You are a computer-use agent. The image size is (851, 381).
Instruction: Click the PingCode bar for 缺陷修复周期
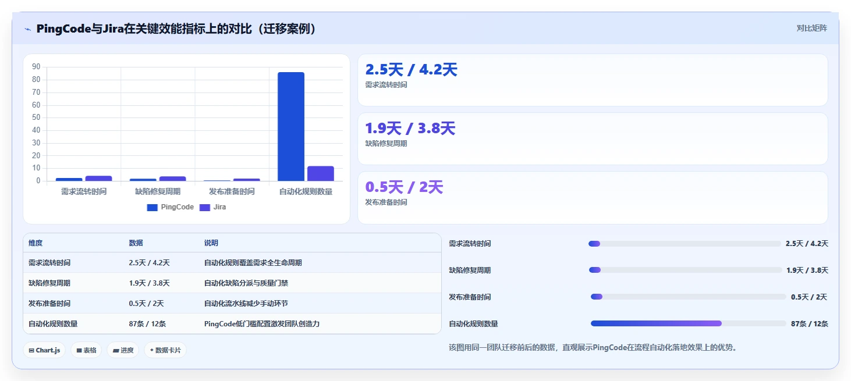click(143, 180)
